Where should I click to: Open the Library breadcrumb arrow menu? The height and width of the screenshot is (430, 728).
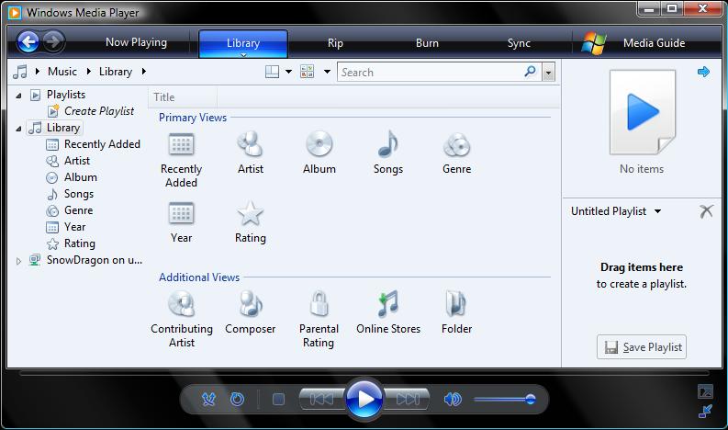pos(89,72)
